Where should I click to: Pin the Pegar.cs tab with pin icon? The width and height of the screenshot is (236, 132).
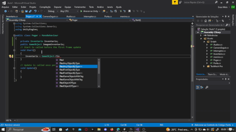[x=37, y=16]
